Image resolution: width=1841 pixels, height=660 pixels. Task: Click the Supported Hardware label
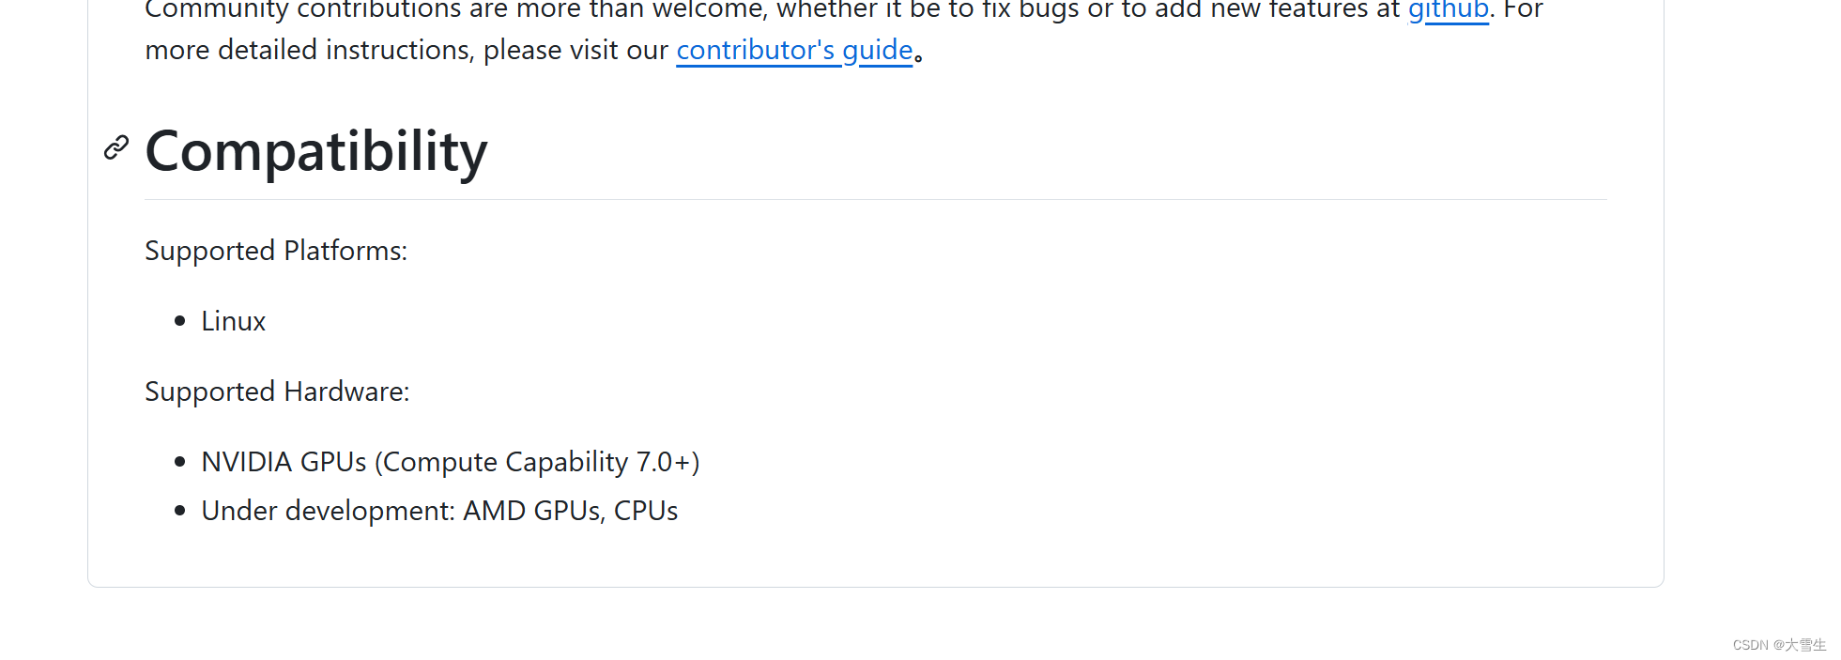point(277,391)
